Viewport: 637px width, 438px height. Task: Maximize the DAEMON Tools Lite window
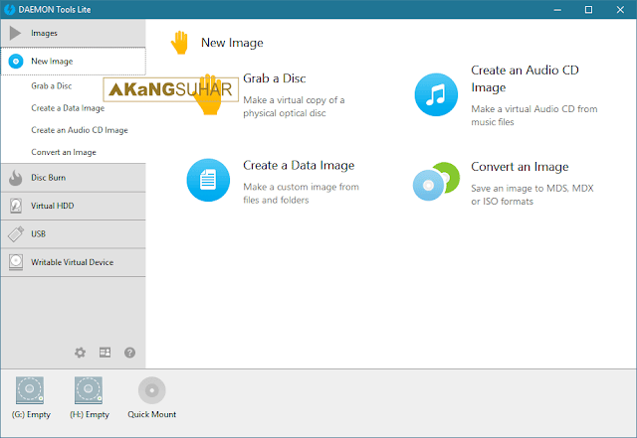(588, 9)
